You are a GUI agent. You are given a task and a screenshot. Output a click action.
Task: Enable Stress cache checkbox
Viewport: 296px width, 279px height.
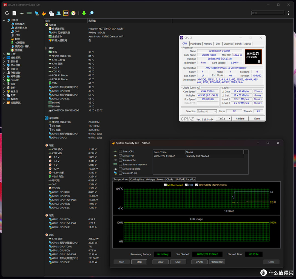120,160
